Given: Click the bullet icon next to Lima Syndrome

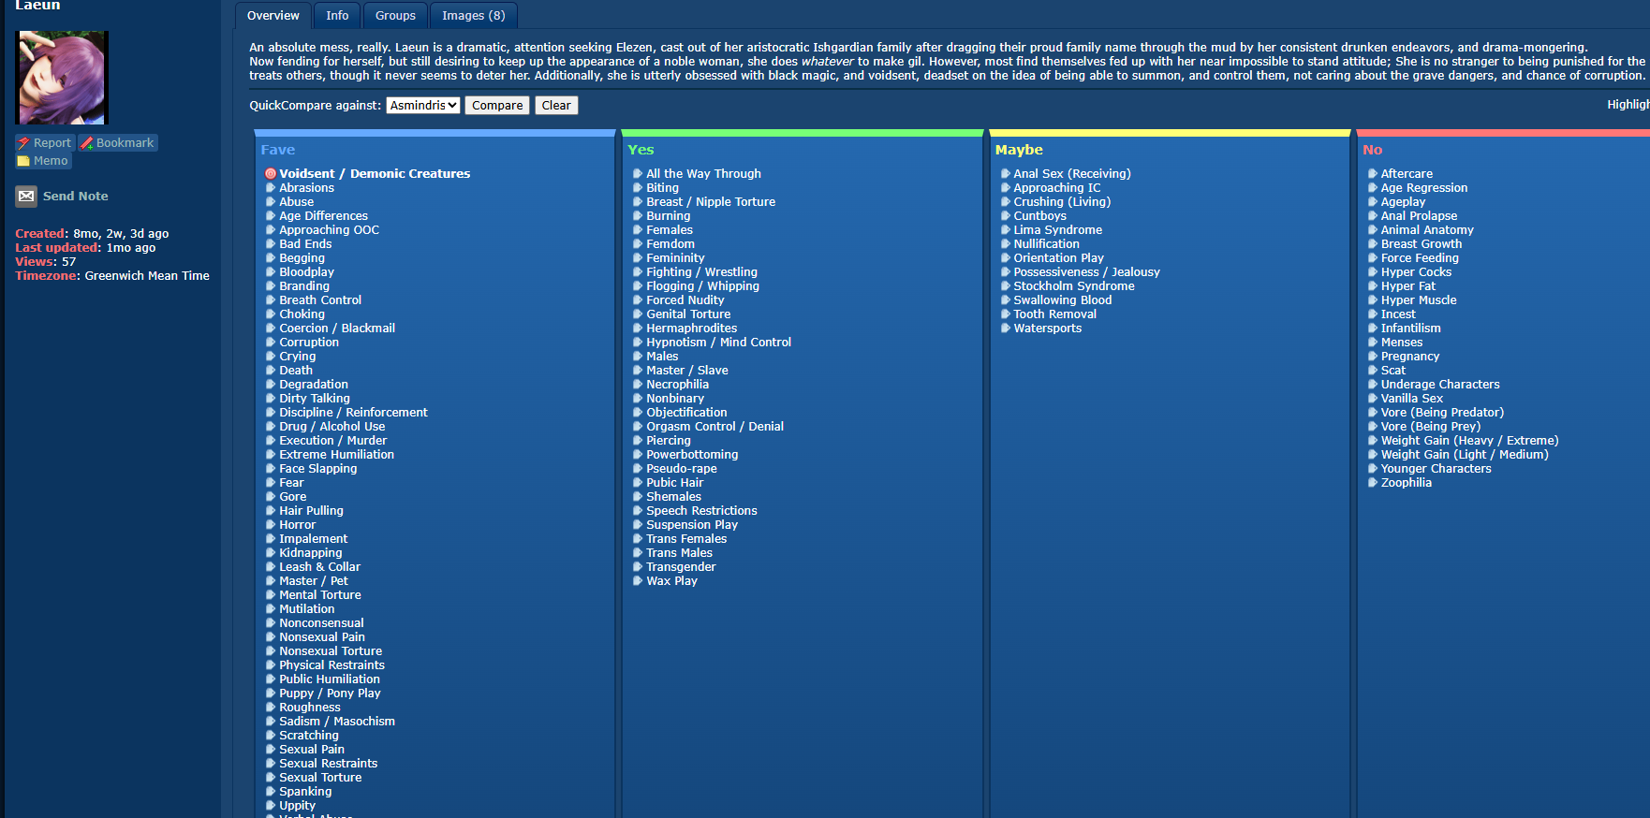Looking at the screenshot, I should [x=1005, y=230].
